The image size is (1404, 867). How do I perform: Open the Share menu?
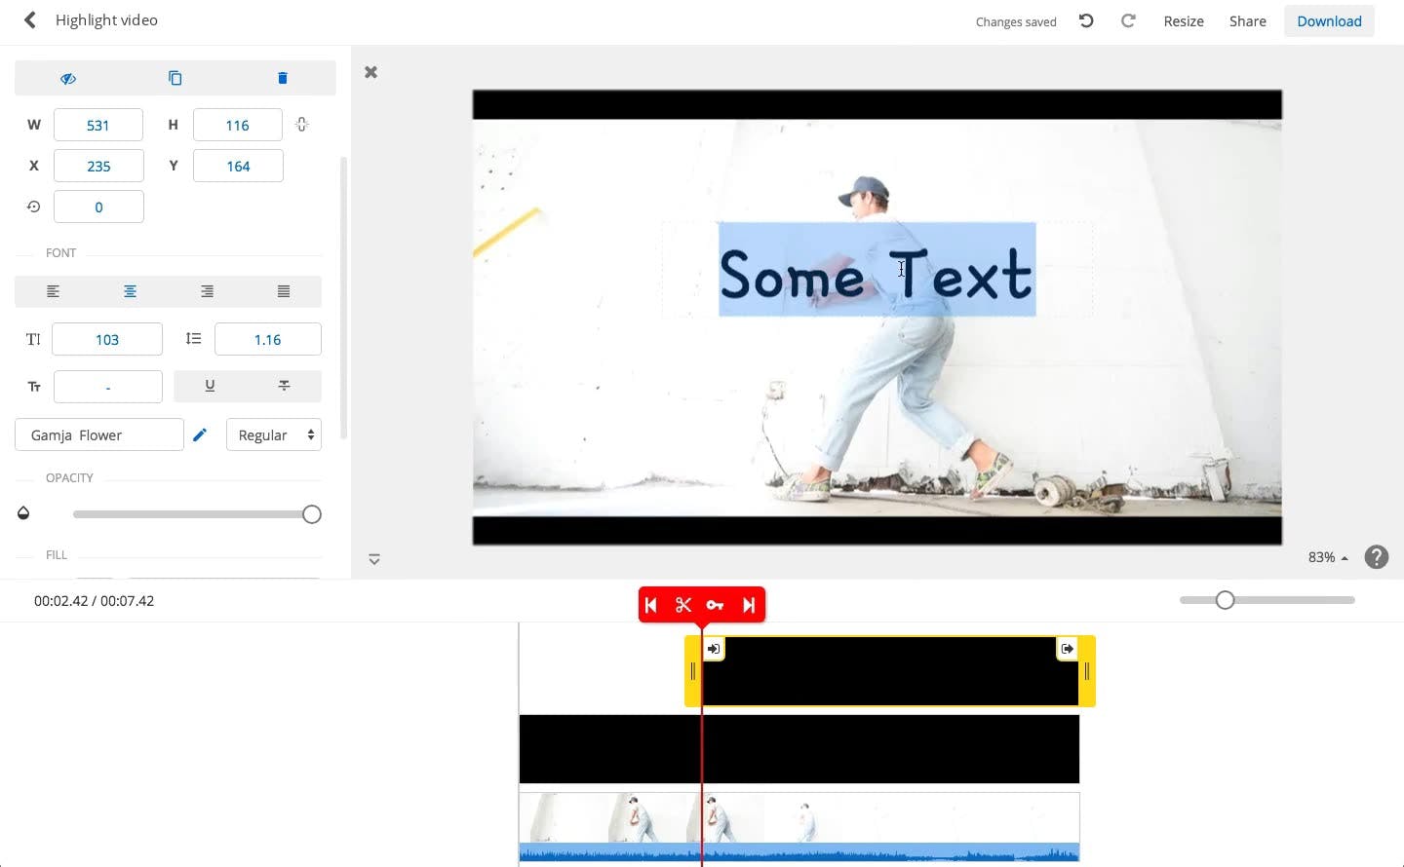[x=1247, y=20]
